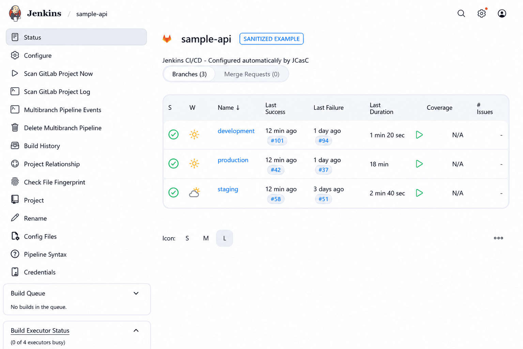Image resolution: width=523 pixels, height=349 pixels.
Task: Open the staging branch link
Action: tap(228, 189)
